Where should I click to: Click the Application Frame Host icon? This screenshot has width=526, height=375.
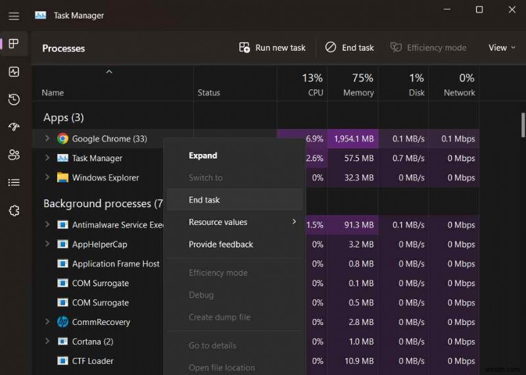[62, 264]
